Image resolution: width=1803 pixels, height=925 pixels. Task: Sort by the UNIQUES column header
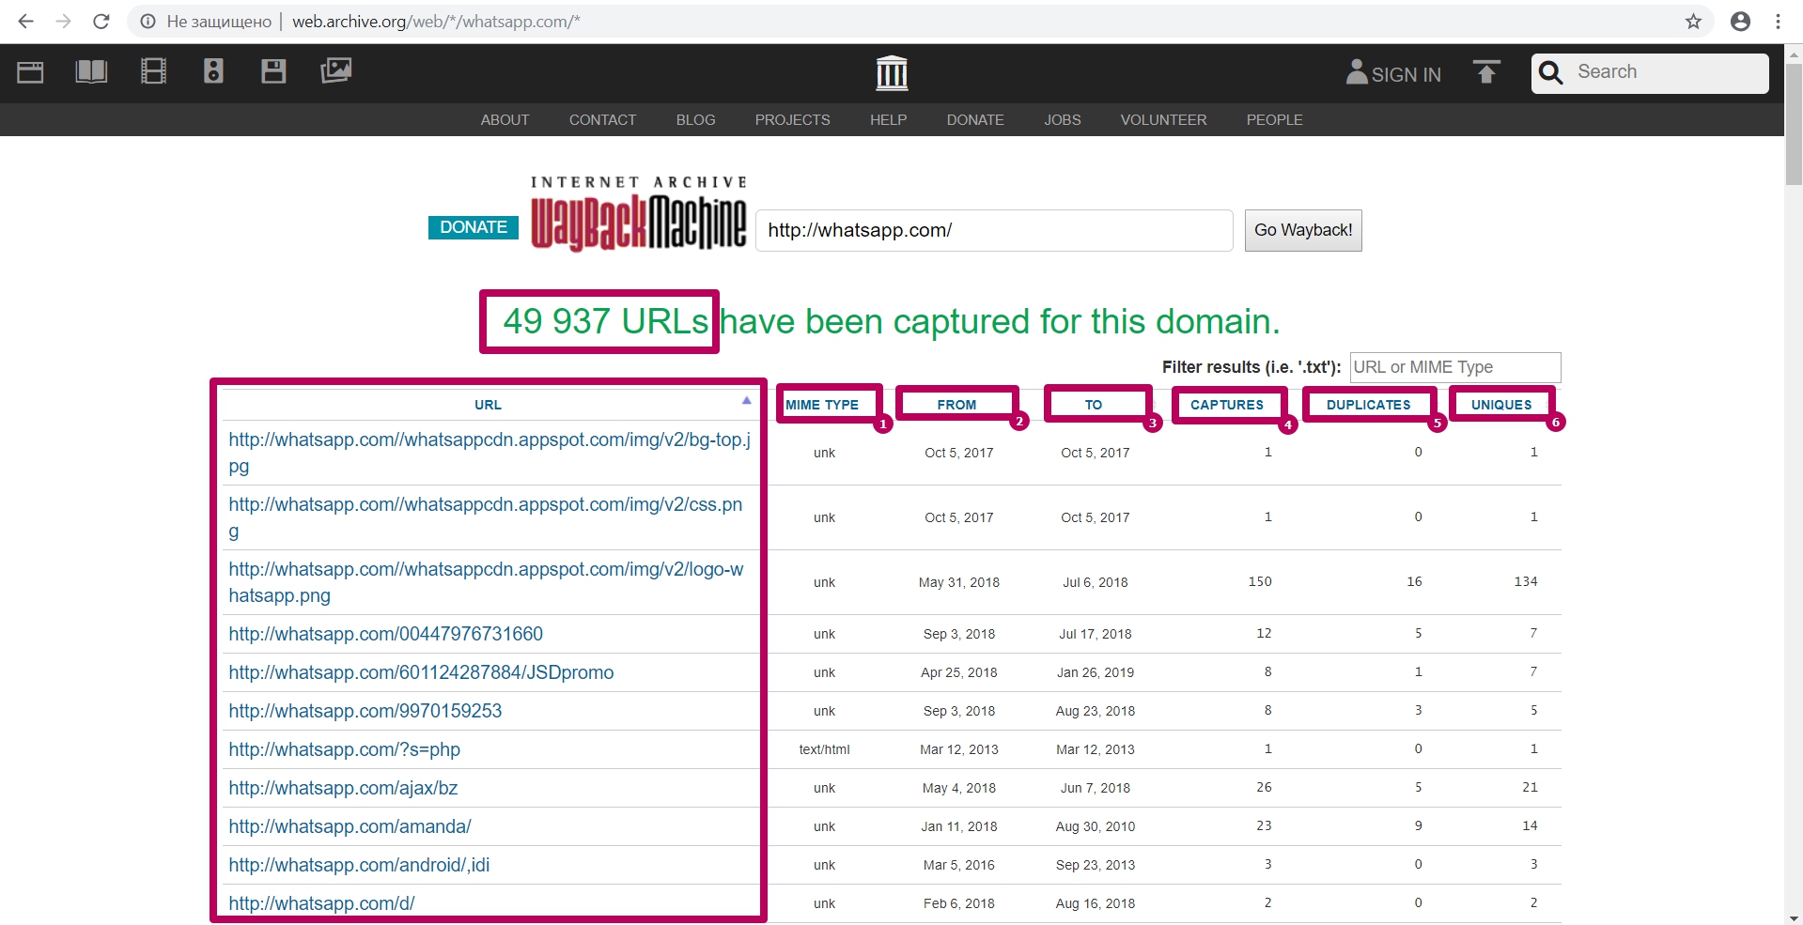1501,405
